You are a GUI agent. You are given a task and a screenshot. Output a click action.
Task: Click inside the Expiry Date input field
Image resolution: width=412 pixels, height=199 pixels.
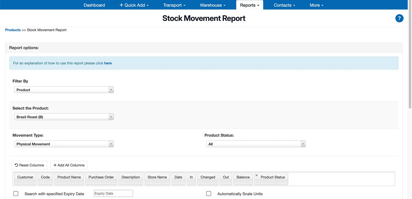point(113,193)
